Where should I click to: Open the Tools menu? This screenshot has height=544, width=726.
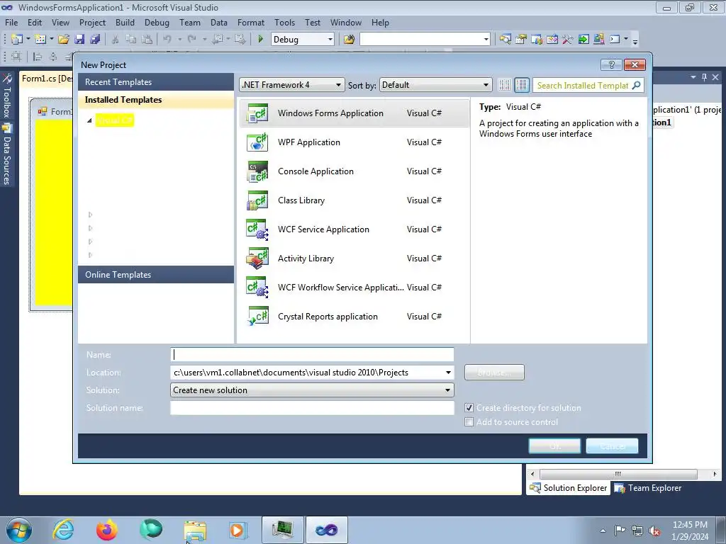pos(284,22)
